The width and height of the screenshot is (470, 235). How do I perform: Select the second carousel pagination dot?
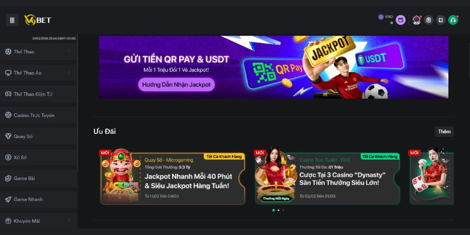(278, 210)
